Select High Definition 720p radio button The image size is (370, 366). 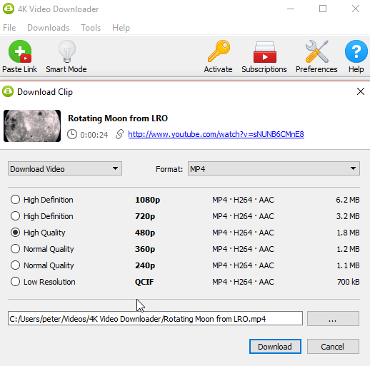click(x=15, y=216)
